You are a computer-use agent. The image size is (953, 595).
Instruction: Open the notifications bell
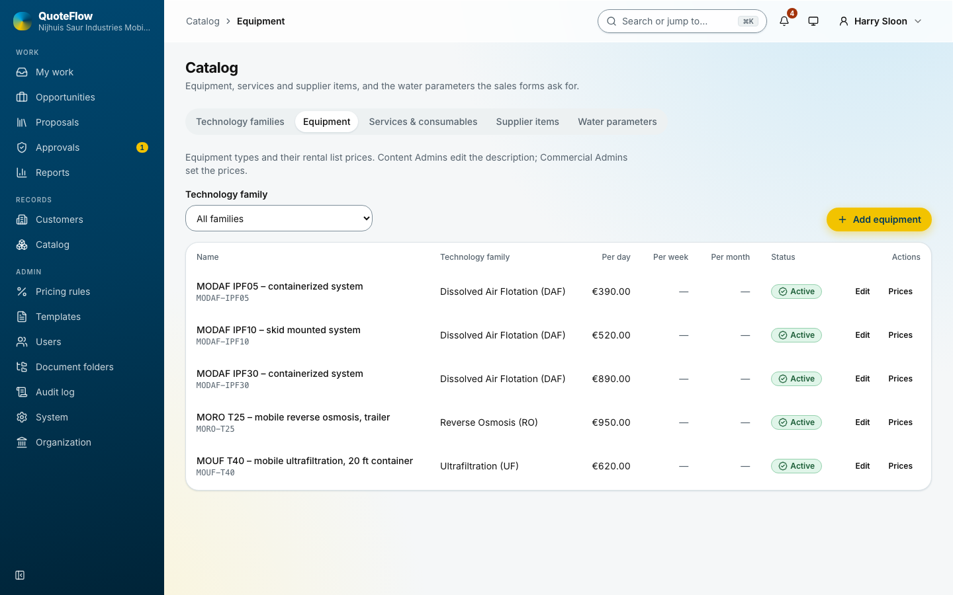tap(784, 21)
